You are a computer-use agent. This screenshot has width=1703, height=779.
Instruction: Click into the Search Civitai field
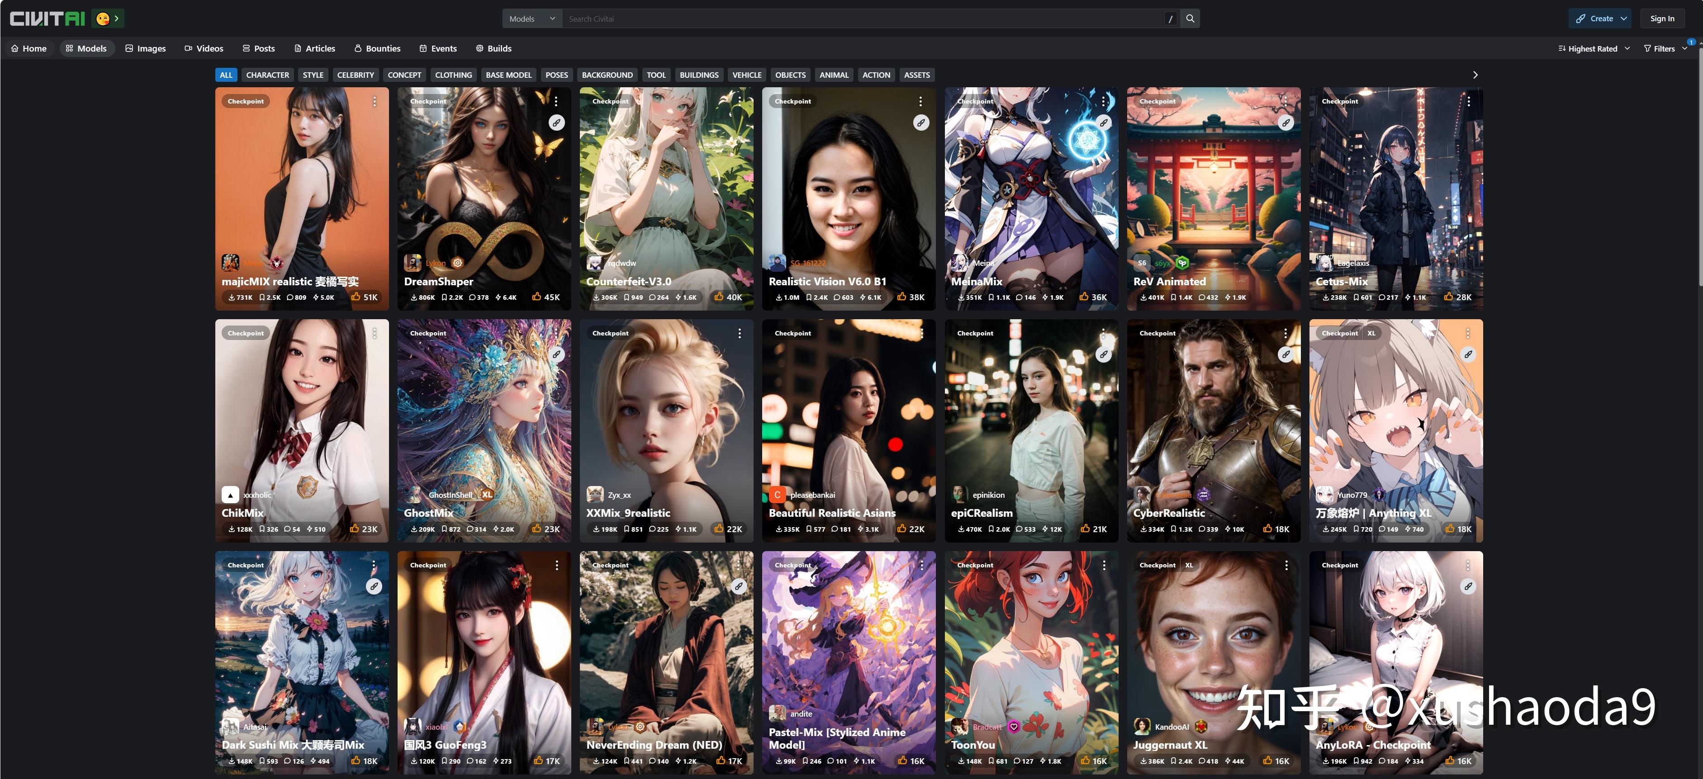tap(859, 19)
